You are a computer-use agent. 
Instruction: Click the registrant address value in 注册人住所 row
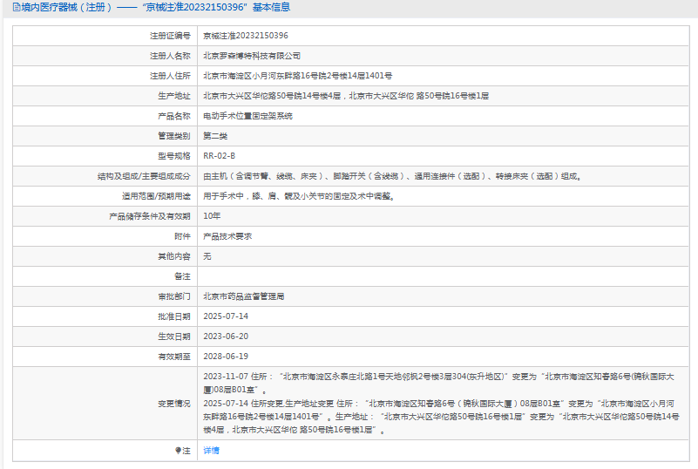(x=297, y=76)
